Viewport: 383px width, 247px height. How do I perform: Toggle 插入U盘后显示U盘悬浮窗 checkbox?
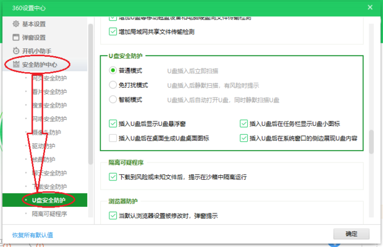tap(112, 124)
